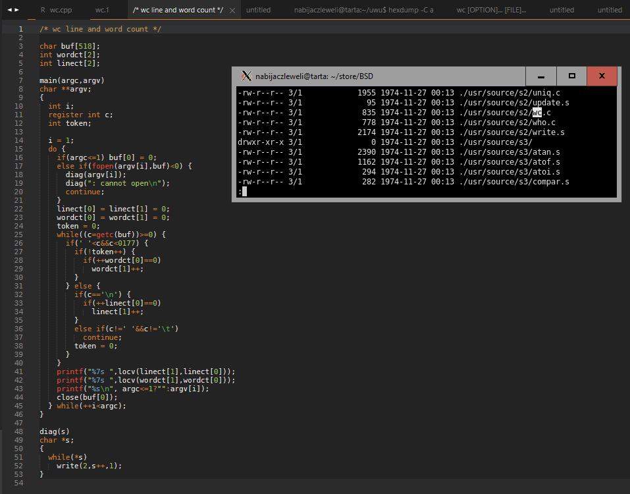The image size is (630, 494).
Task: Click the X11 icon in terminal title bar
Action: point(246,76)
